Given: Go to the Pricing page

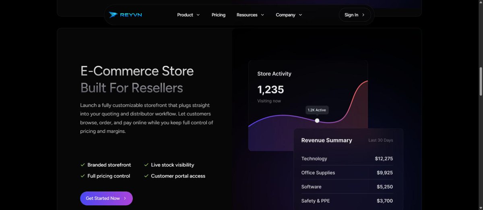Looking at the screenshot, I should pos(219,15).
